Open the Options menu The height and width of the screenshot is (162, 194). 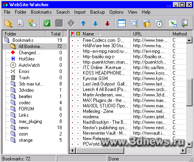tap(116, 12)
